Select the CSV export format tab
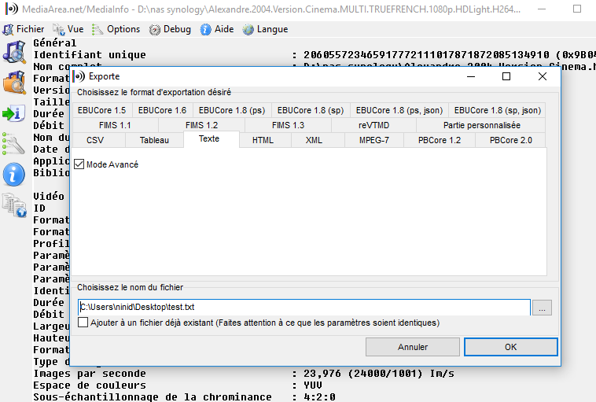The width and height of the screenshot is (596, 402). 95,140
